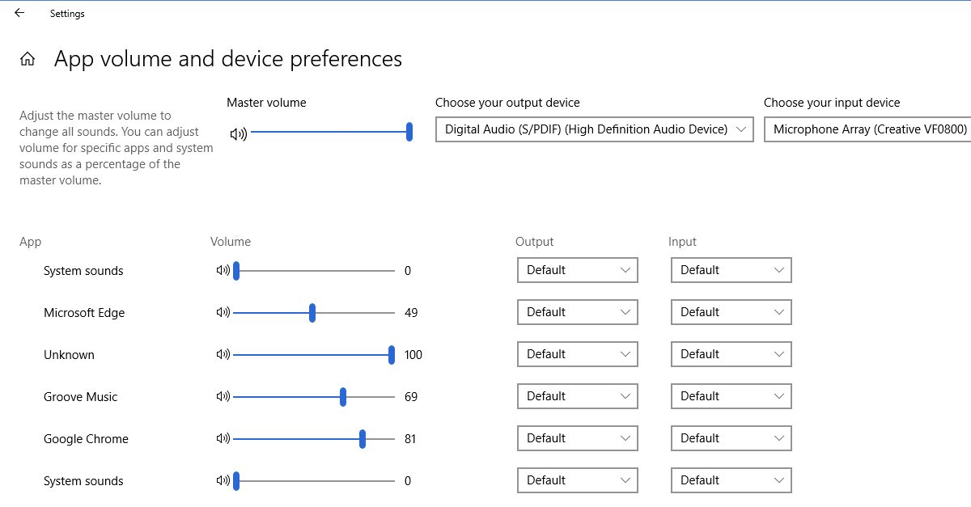971x507 pixels.
Task: Open the Output dropdown for Google Chrome
Action: click(577, 438)
